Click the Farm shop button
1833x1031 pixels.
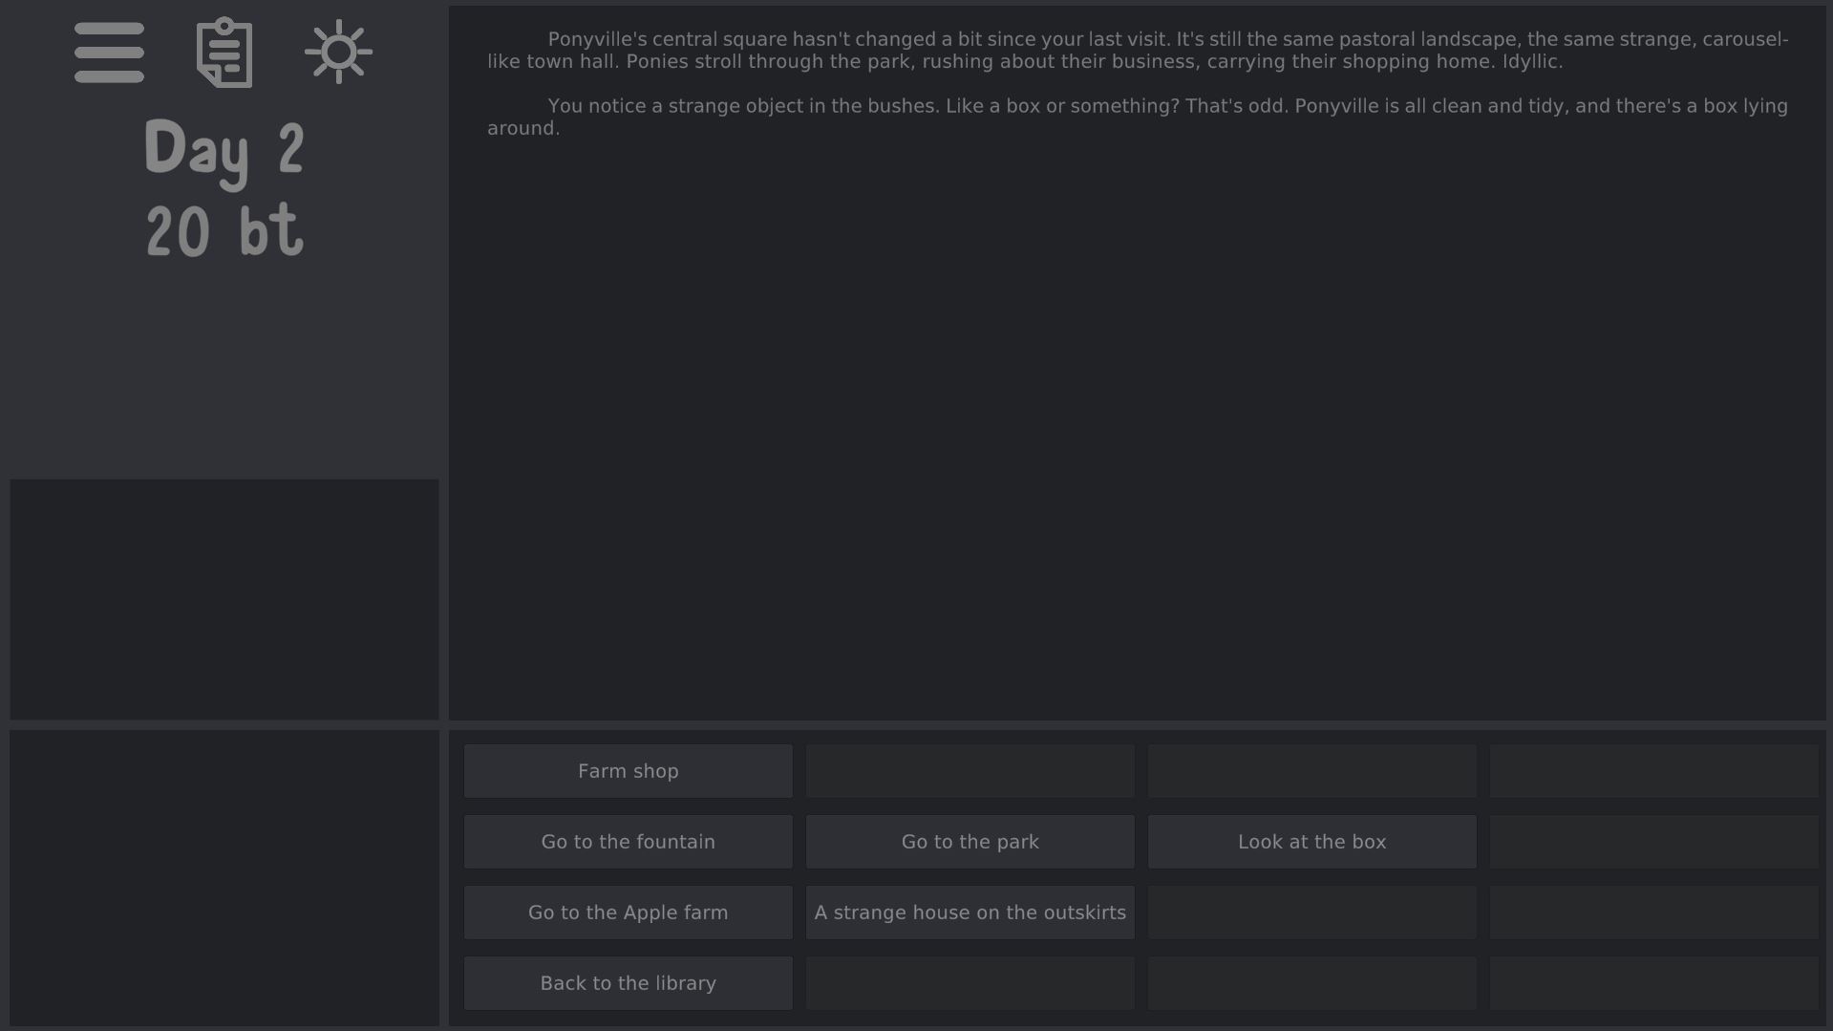coord(628,771)
